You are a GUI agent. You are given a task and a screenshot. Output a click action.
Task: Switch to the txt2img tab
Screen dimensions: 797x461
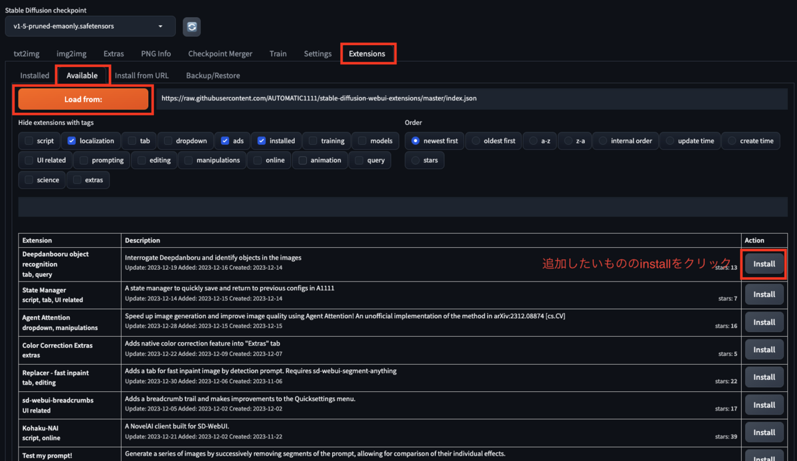(27, 53)
